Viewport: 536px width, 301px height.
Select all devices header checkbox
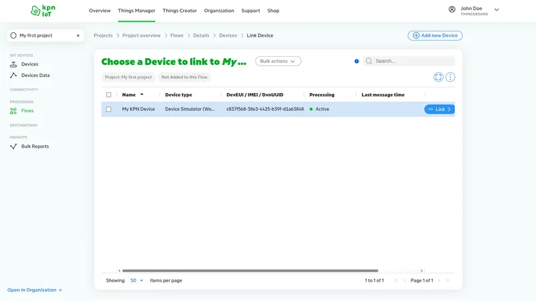[x=109, y=95]
